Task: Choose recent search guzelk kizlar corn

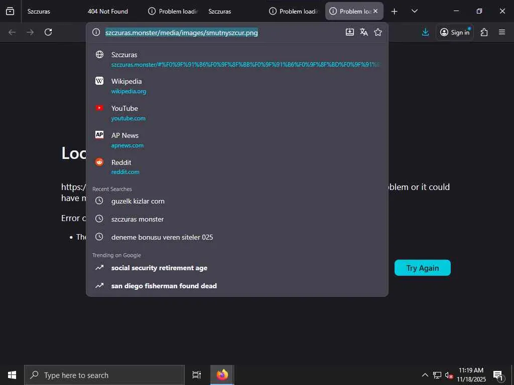Action: [237, 201]
